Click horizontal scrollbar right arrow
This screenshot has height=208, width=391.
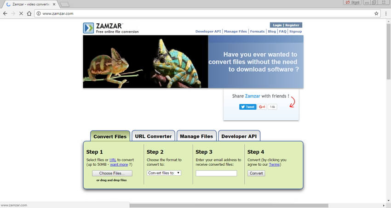(384, 206)
